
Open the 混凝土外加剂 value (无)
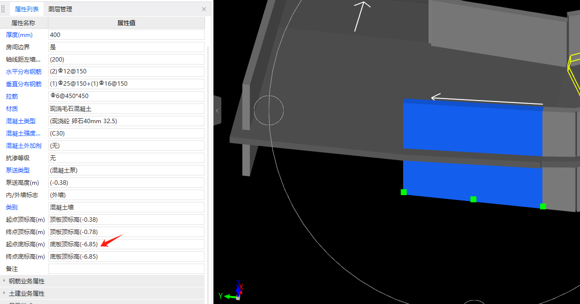click(126, 146)
